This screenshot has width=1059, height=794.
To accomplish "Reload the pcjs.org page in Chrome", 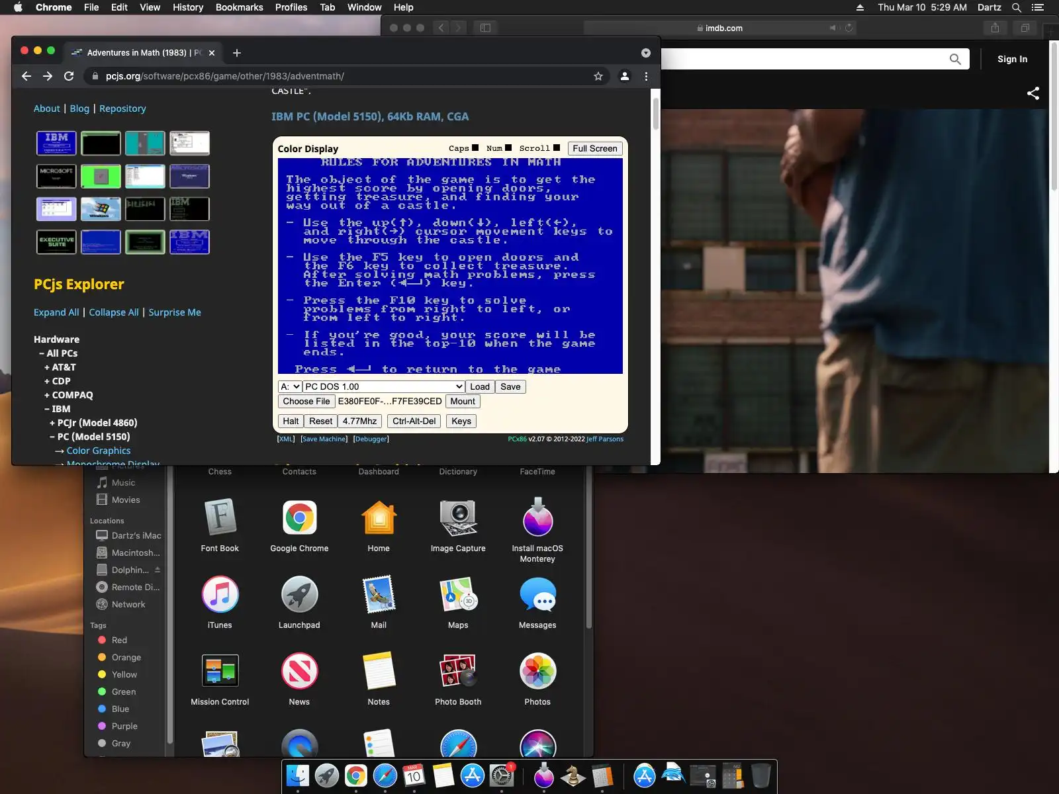I will (69, 76).
